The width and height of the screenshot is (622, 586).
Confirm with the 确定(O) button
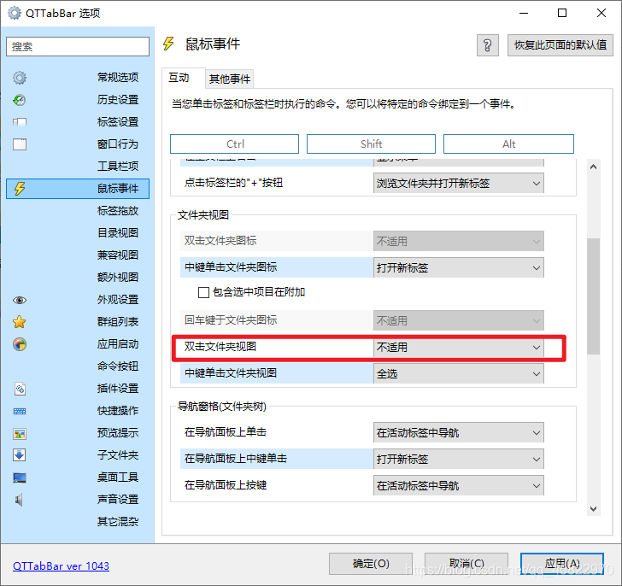coord(371,564)
